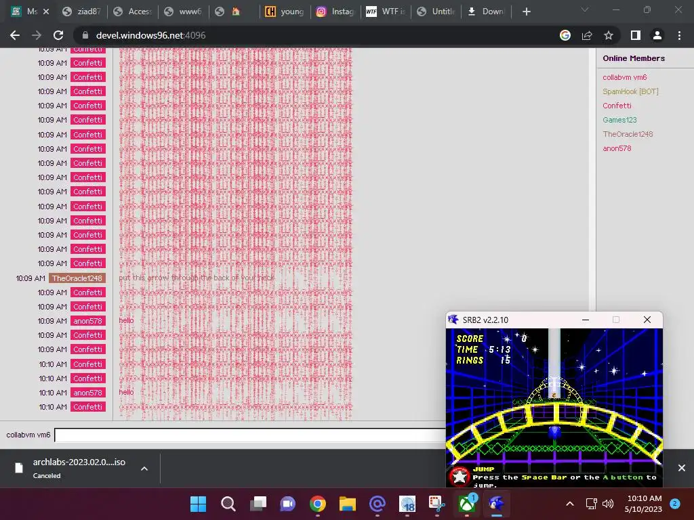Switch to the WTF is tab
This screenshot has height=520, width=694.
coord(387,12)
